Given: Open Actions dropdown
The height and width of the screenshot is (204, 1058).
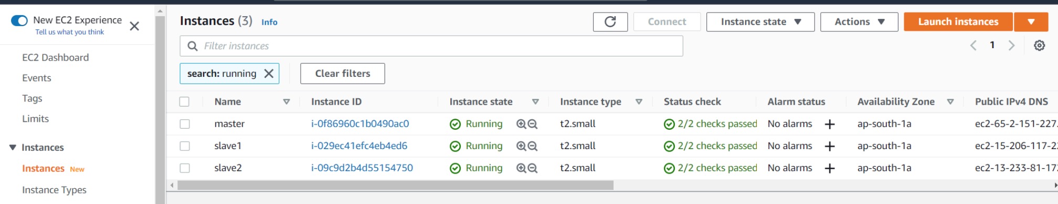Looking at the screenshot, I should (x=859, y=21).
